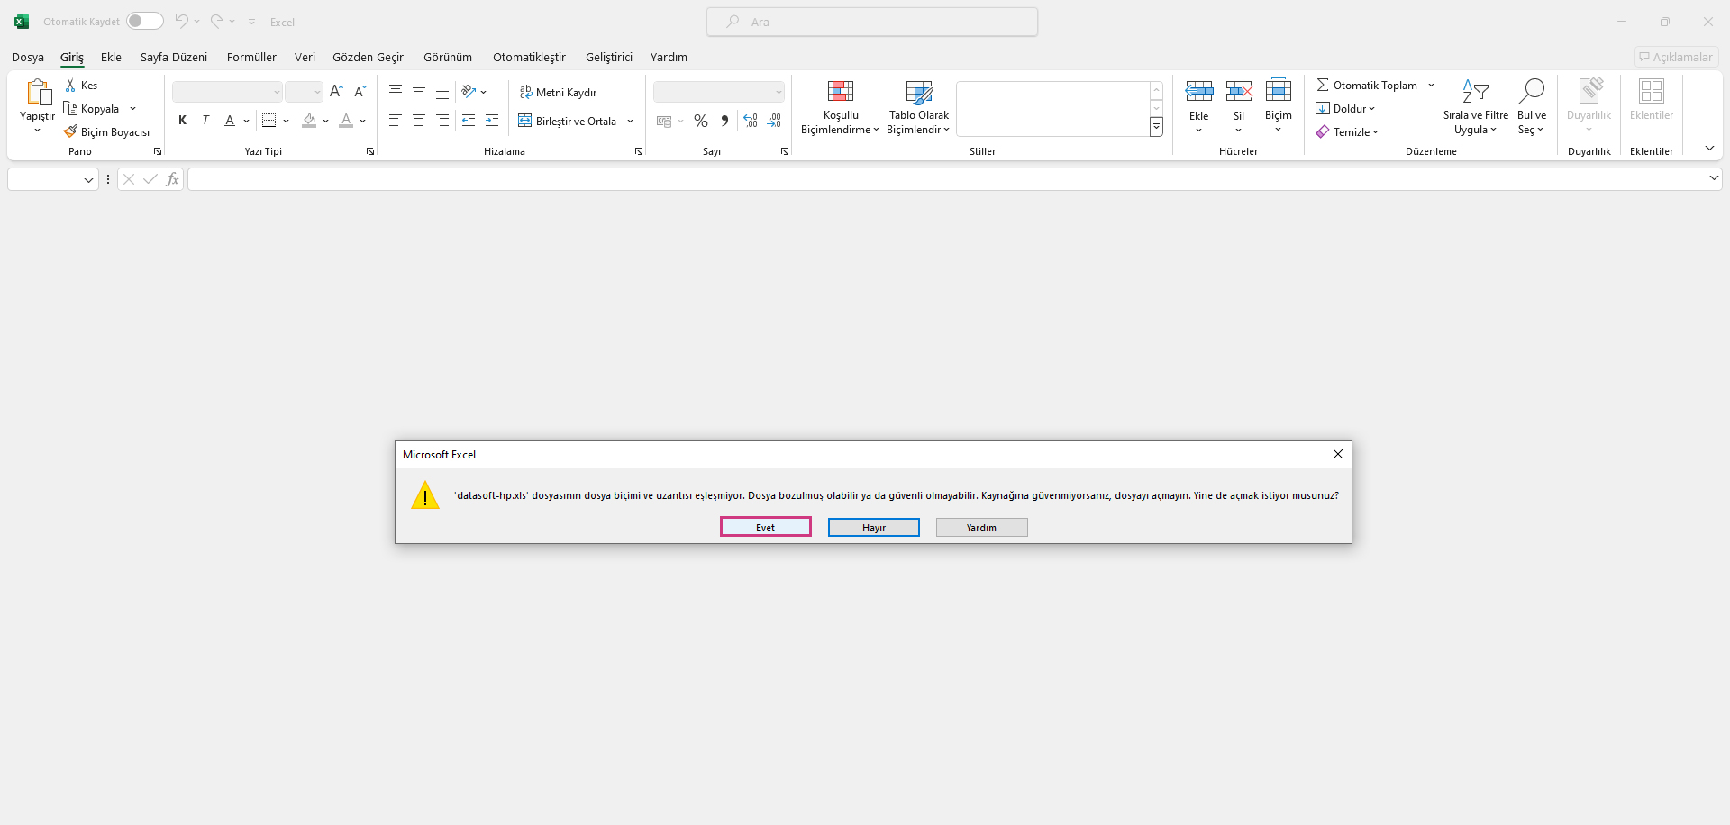
Task: Click the Sırala ve Filtre Uygula icon
Action: (1475, 91)
